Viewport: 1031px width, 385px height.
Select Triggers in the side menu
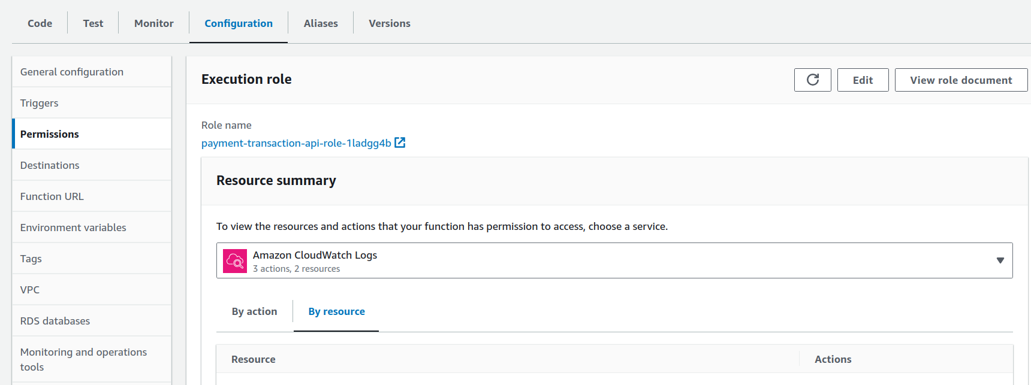pos(40,103)
